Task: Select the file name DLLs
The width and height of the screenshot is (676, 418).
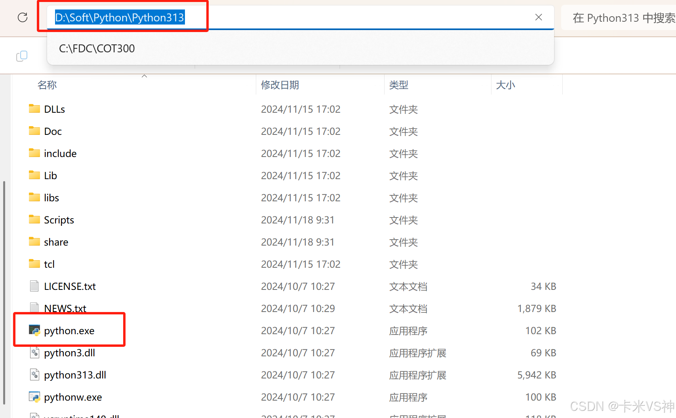Action: pos(55,109)
